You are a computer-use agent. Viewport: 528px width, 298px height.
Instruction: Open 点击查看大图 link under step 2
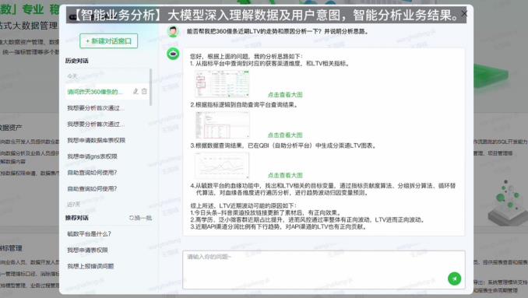point(285,135)
